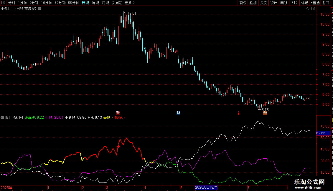
Task: Switch to 60分钟 period
Action: click(73, 3)
